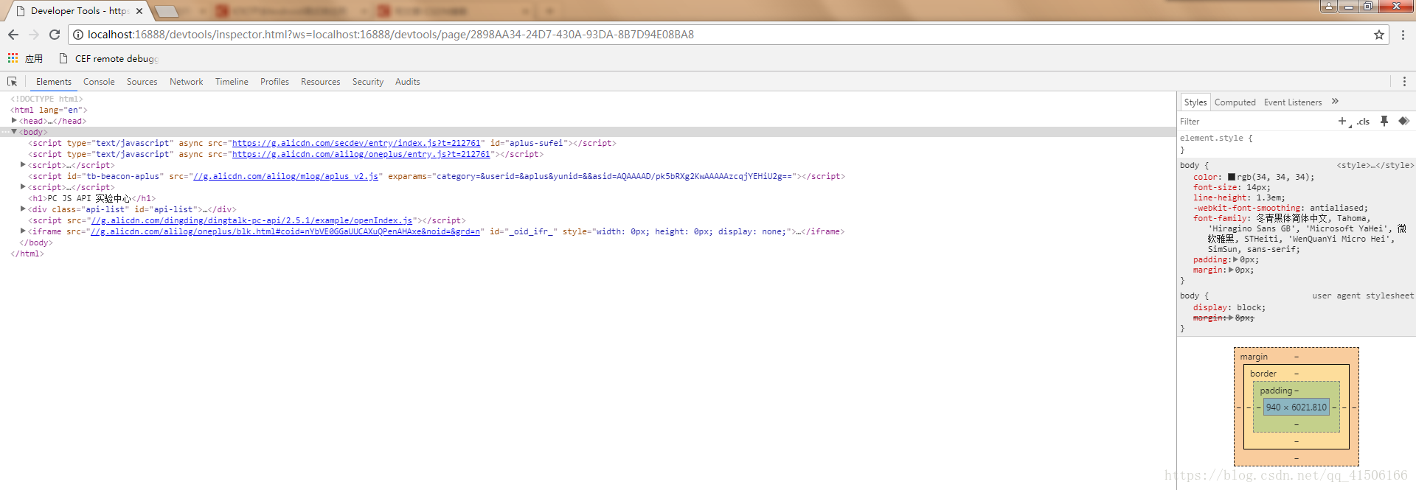Open the Chrome three-dot menu

1403,35
